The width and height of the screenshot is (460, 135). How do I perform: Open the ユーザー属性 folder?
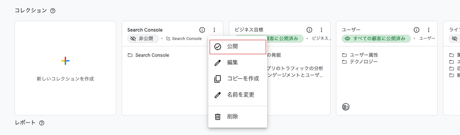360,55
